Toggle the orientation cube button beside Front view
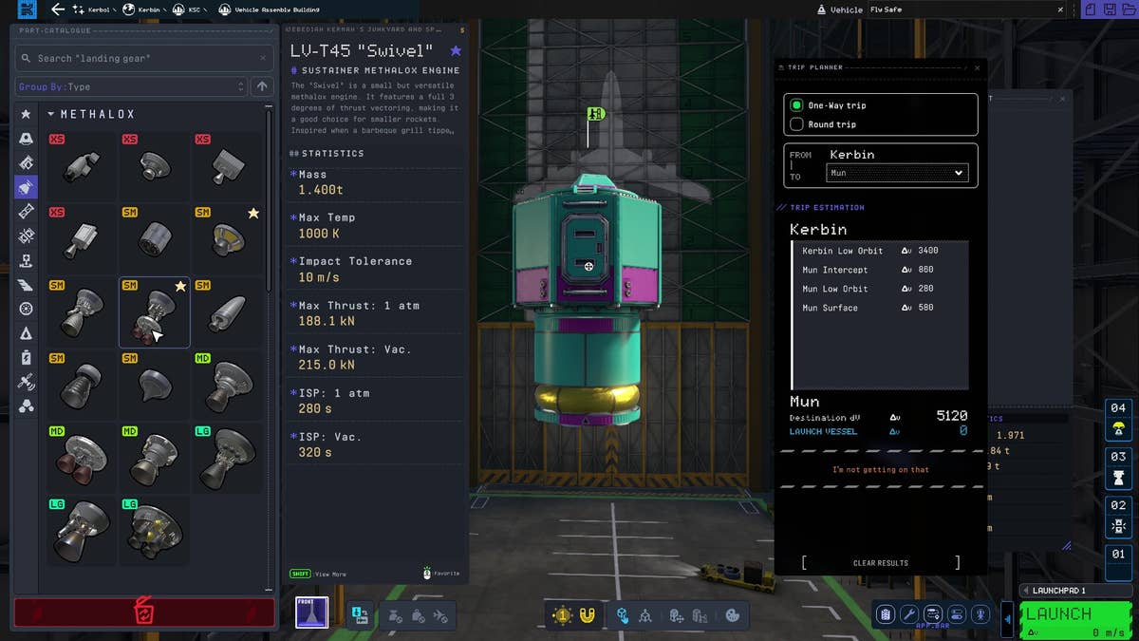 (x=359, y=615)
